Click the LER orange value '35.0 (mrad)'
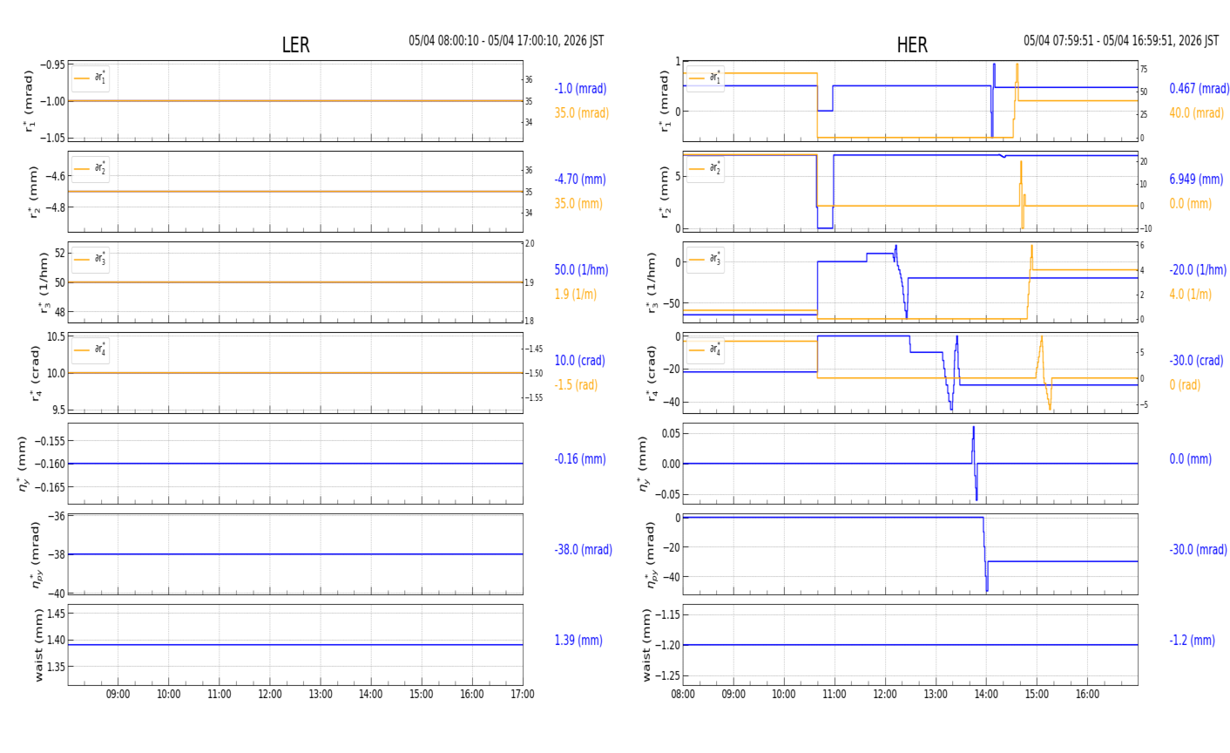 pos(582,113)
